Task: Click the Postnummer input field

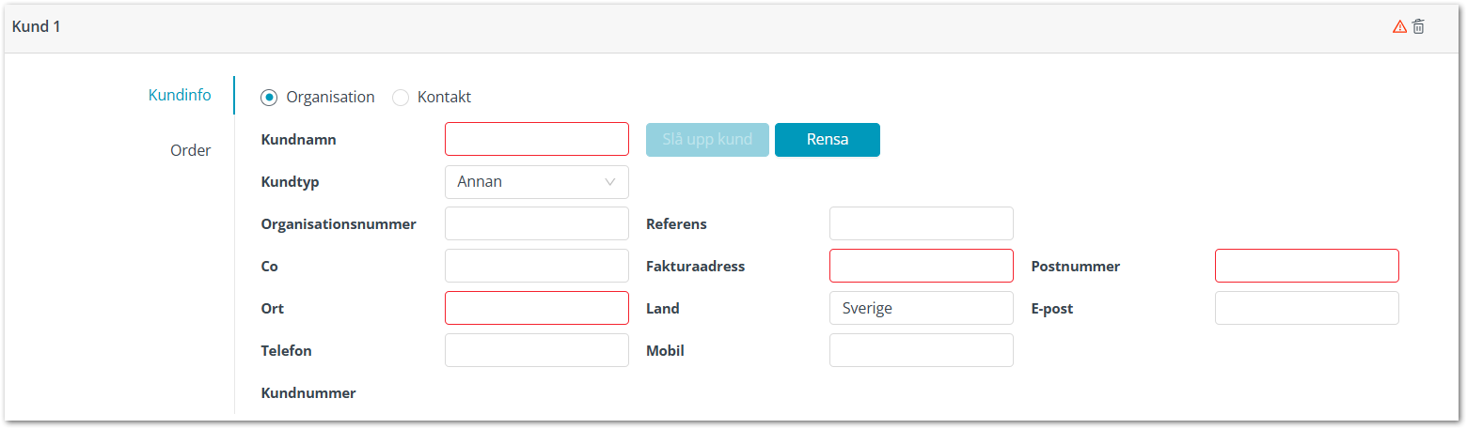Action: 1307,266
